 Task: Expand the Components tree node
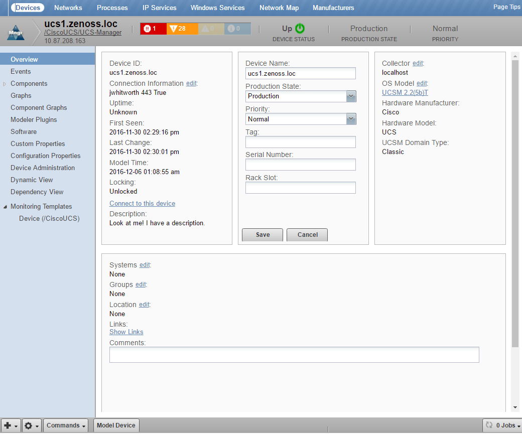[x=5, y=84]
